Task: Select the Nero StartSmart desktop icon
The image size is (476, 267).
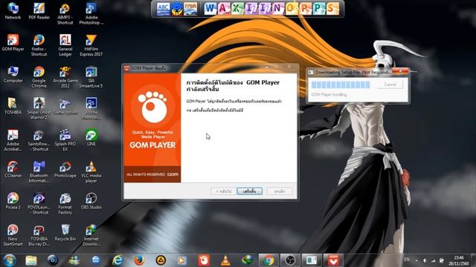Action: click(x=13, y=235)
